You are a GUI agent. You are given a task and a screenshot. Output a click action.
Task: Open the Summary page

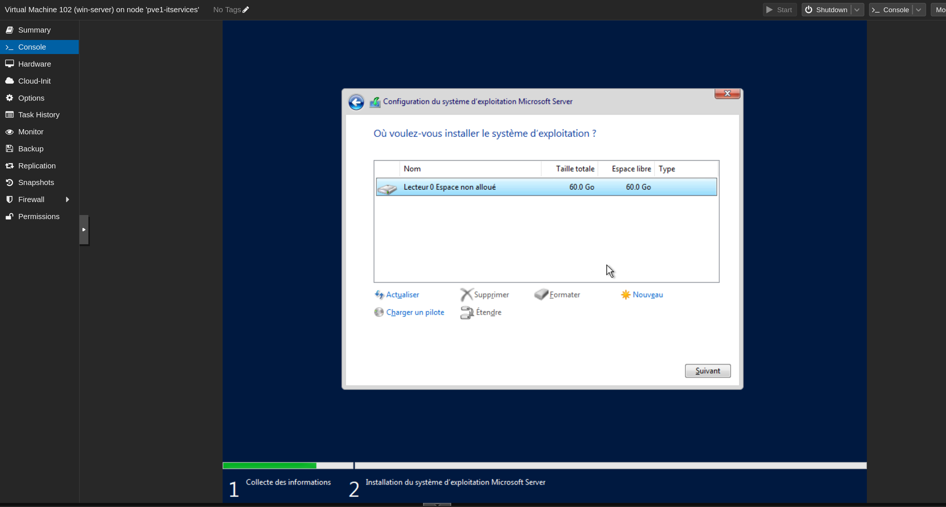(34, 30)
